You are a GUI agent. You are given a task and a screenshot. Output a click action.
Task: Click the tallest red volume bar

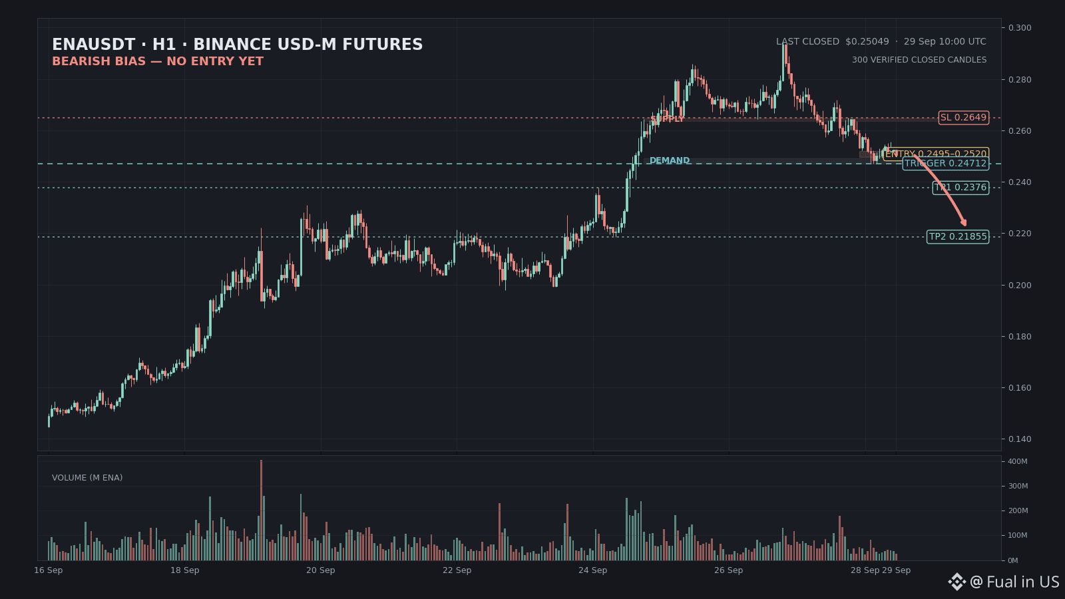coord(261,510)
